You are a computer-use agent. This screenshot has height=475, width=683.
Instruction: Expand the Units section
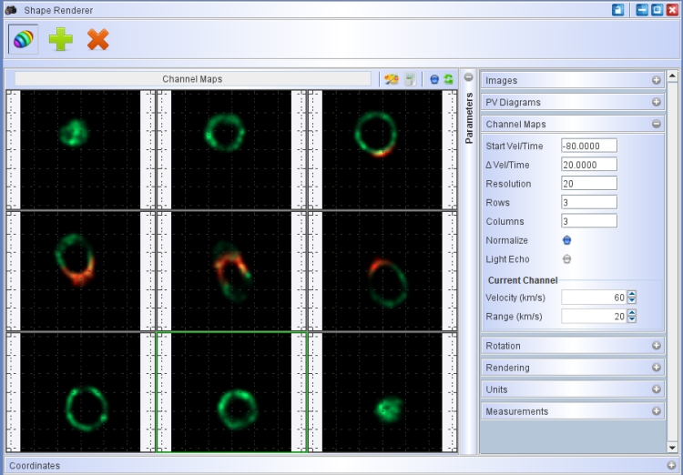tap(656, 389)
